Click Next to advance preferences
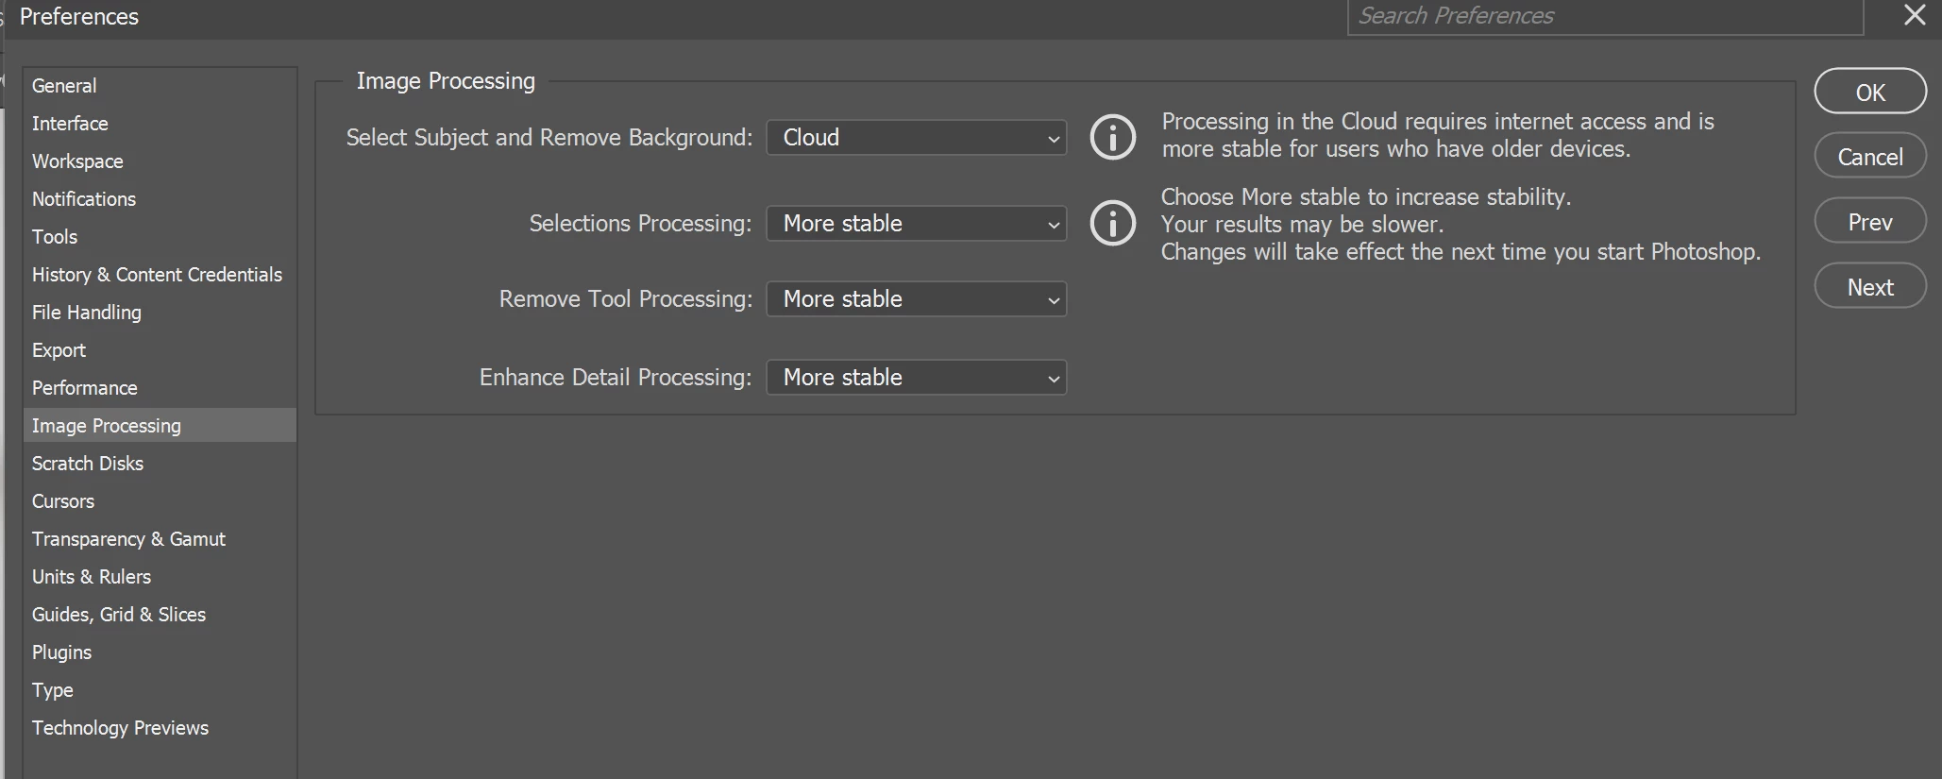Viewport: 1942px width, 779px height. click(1869, 287)
